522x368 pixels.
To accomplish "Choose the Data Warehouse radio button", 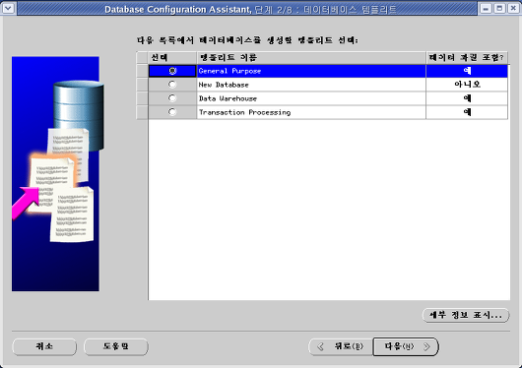I will 172,98.
